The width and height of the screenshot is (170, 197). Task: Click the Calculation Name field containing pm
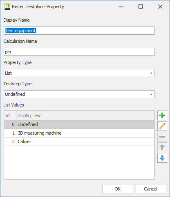(79, 52)
